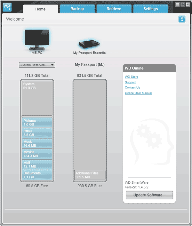Click the WD Online panel header
The width and height of the screenshot is (192, 226).
point(149,68)
